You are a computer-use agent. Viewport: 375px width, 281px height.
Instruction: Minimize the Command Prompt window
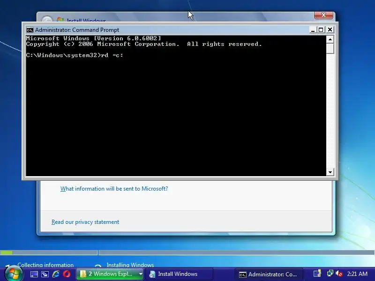313,30
